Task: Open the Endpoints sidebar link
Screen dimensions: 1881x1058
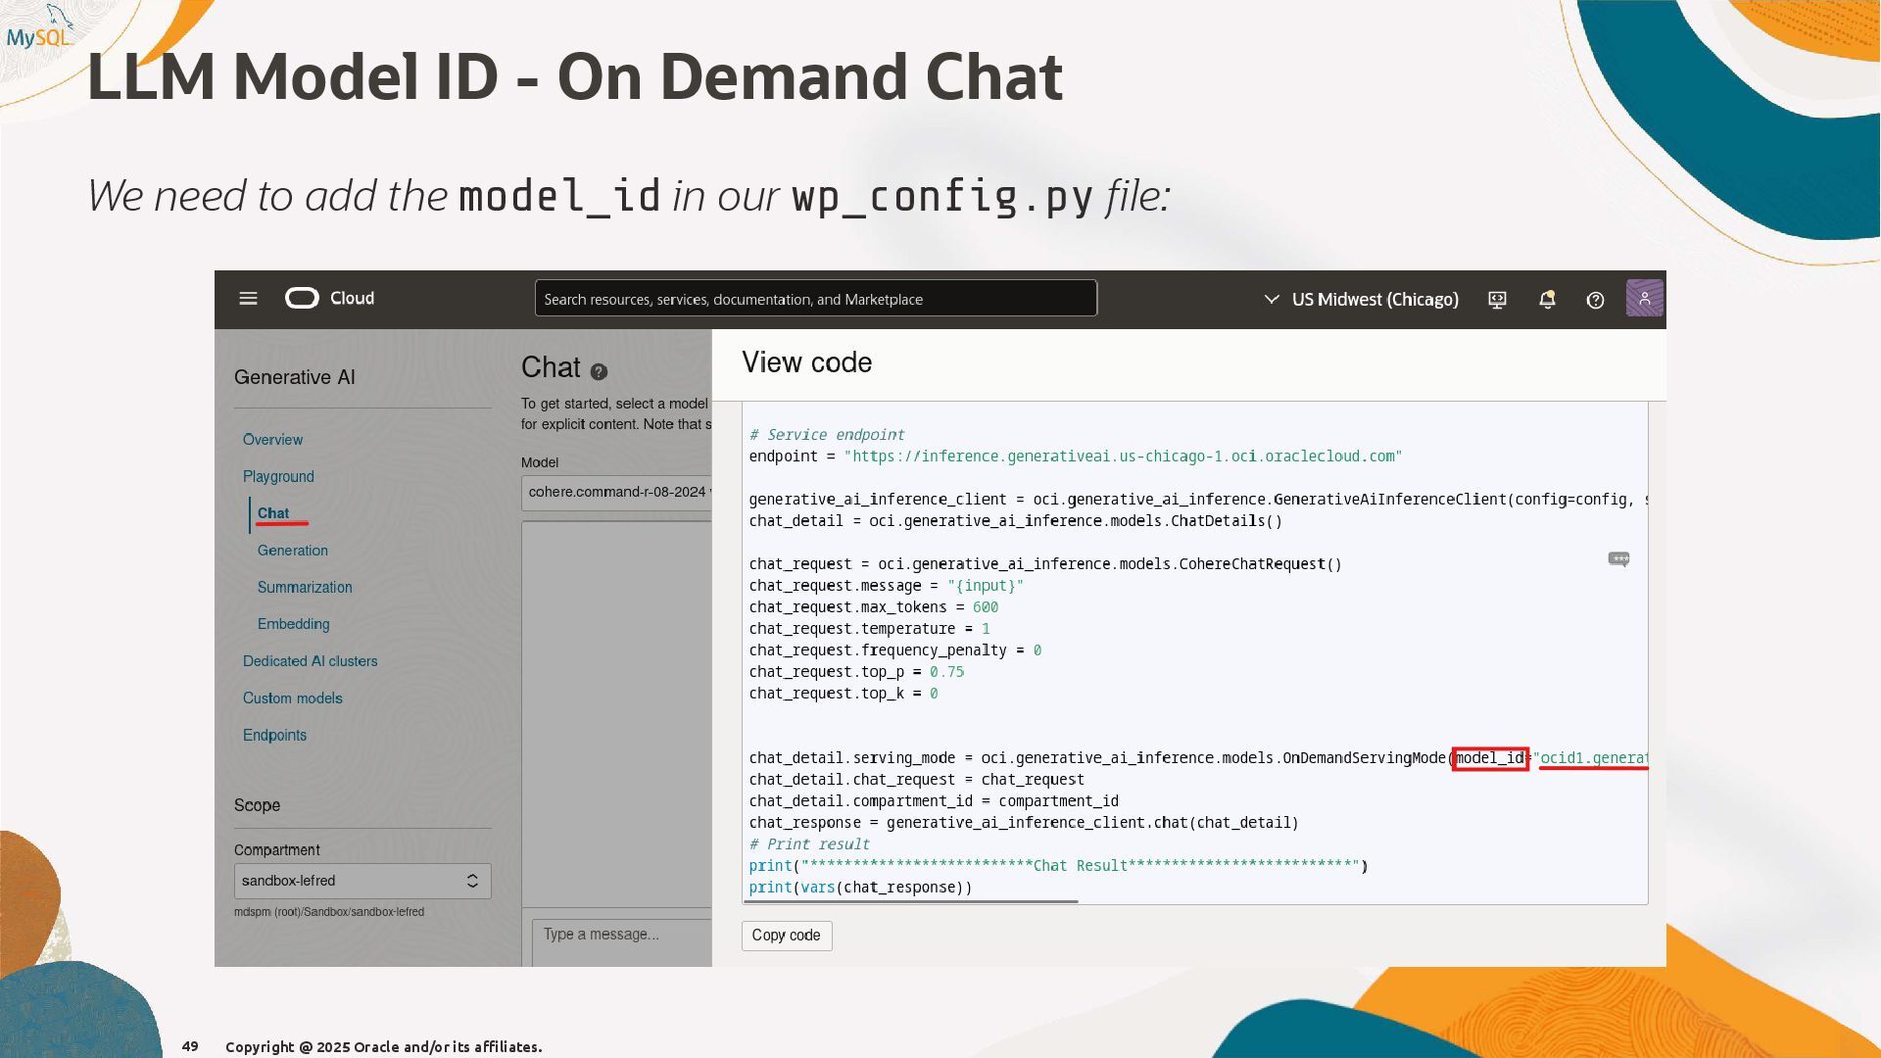Action: click(274, 736)
